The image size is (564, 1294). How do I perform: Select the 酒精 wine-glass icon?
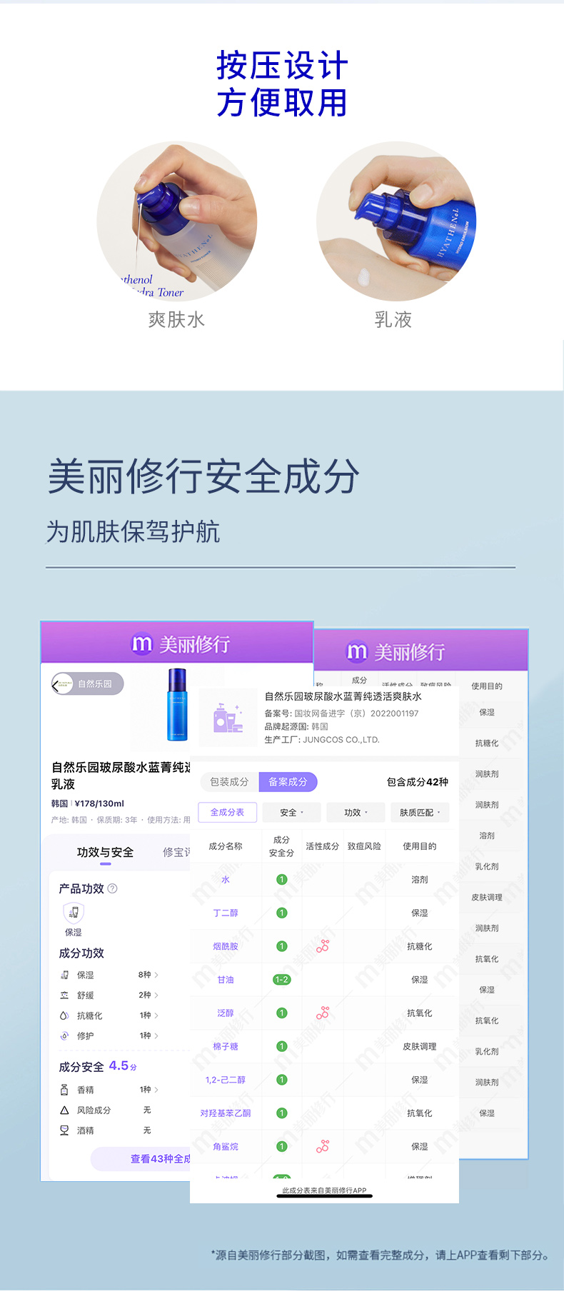[x=64, y=1130]
